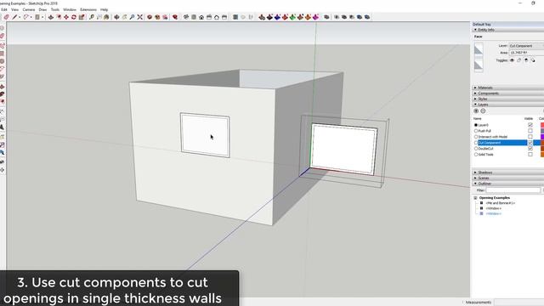Toggle Push Pull layer visible checkbox

click(530, 131)
